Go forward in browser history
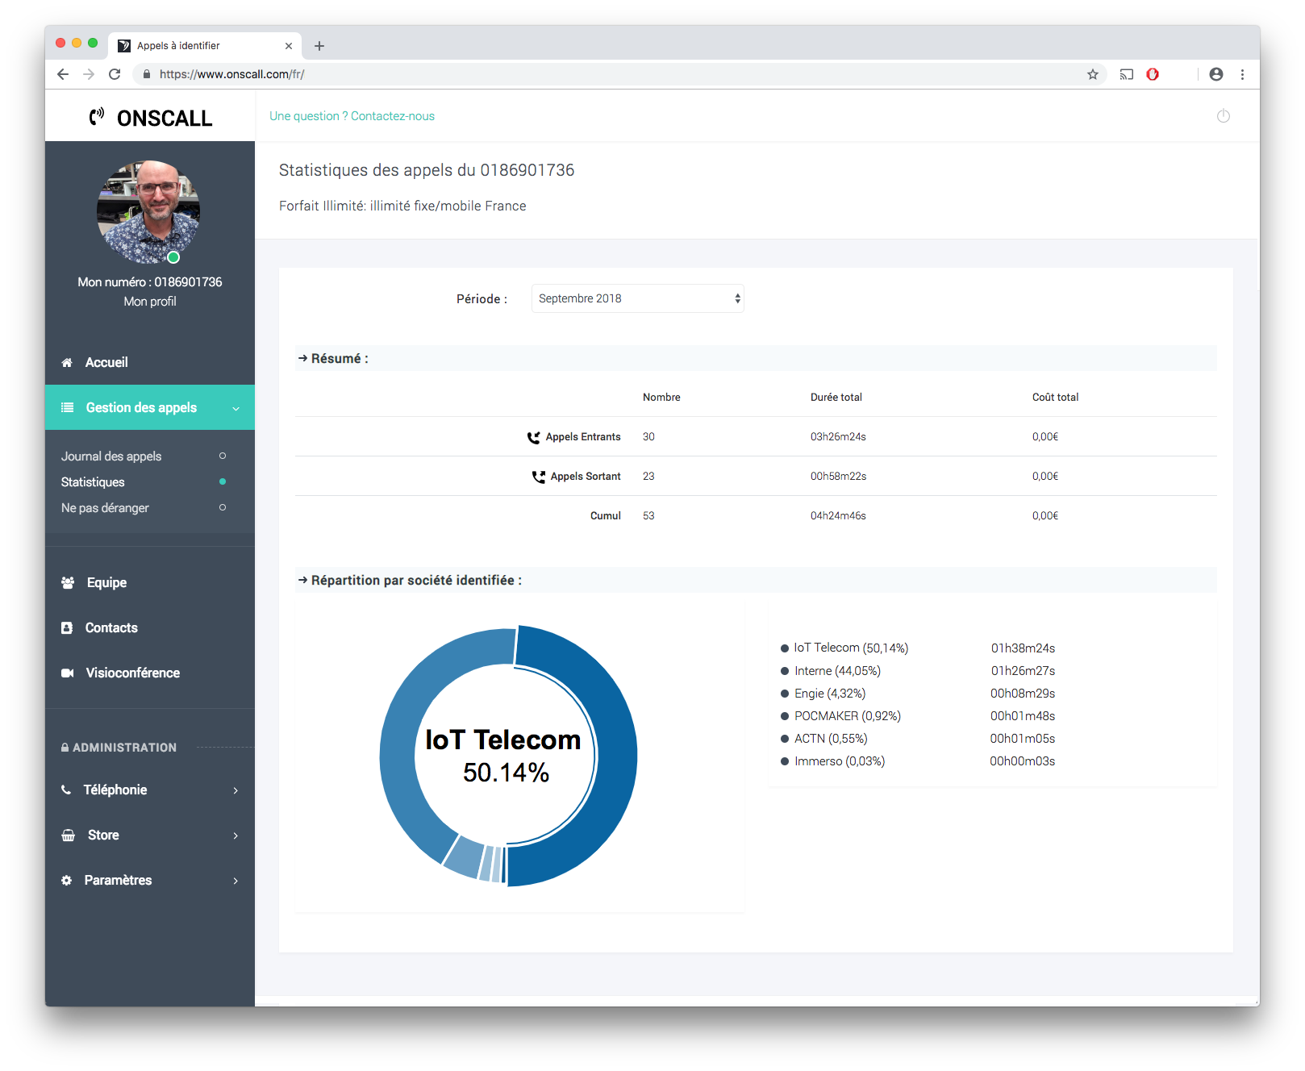This screenshot has height=1071, width=1305. [89, 74]
